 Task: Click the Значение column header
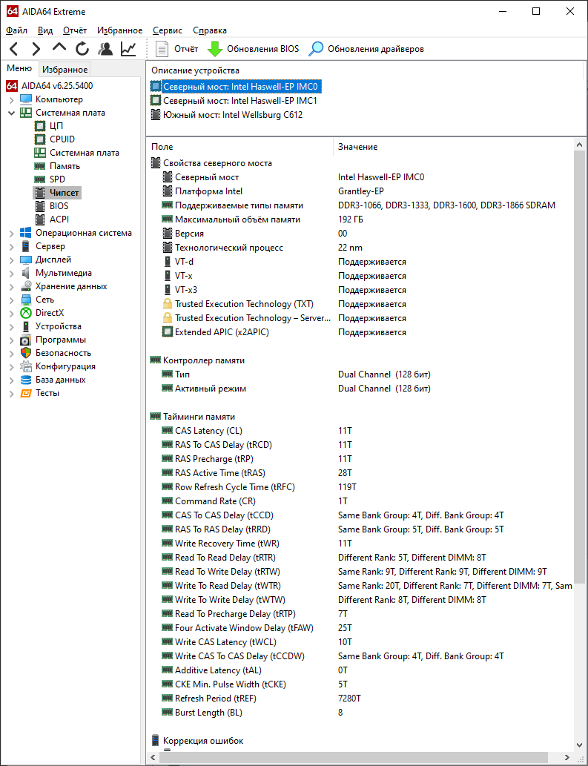[453, 147]
